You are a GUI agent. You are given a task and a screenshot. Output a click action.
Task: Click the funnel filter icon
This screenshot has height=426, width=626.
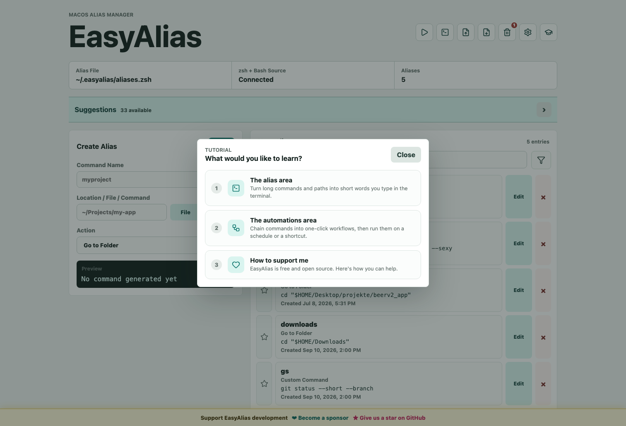coord(541,160)
